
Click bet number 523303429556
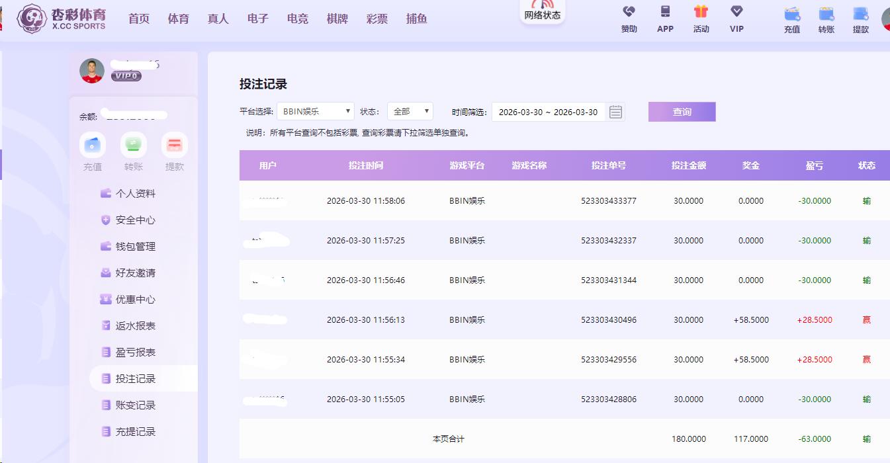pos(609,359)
